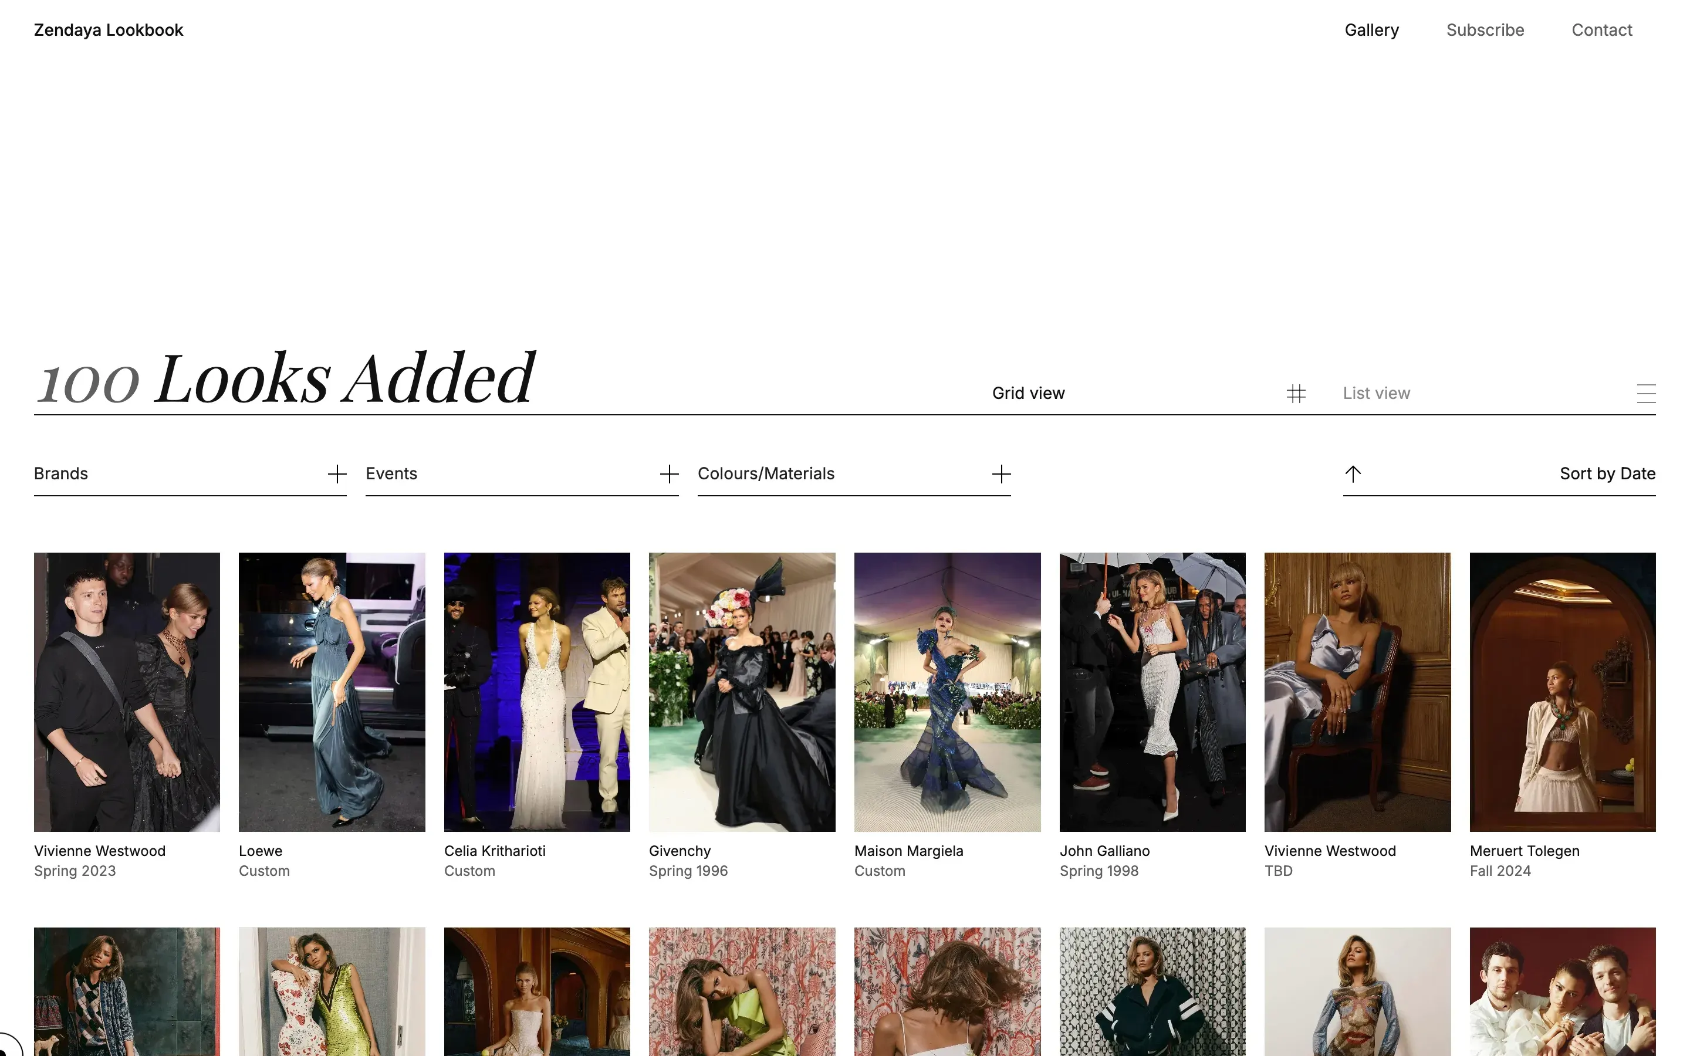Open the Celia Kritharioti white gown photo
The height and width of the screenshot is (1056, 1690).
point(537,692)
